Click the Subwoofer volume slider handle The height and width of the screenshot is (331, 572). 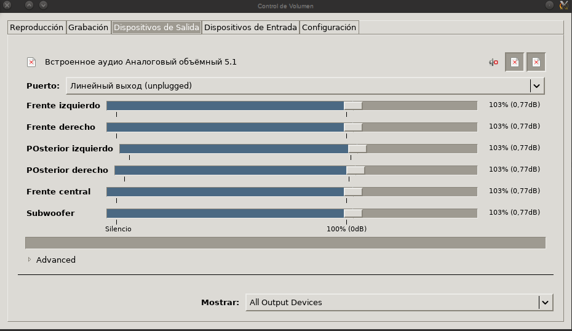click(353, 213)
